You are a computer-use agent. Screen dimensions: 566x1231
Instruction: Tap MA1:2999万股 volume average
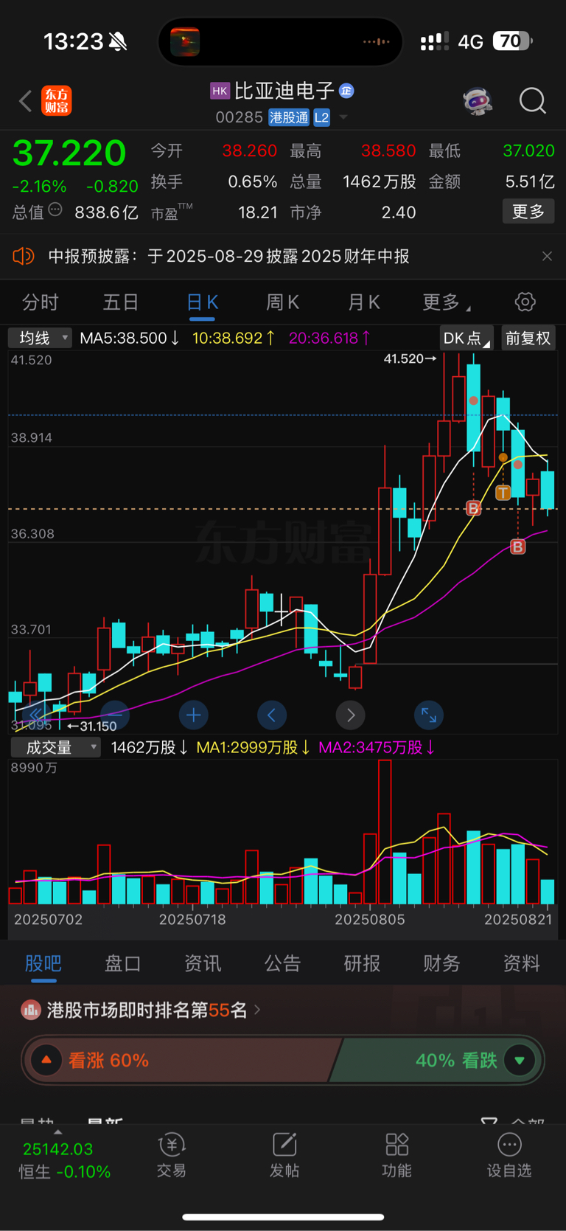[254, 747]
